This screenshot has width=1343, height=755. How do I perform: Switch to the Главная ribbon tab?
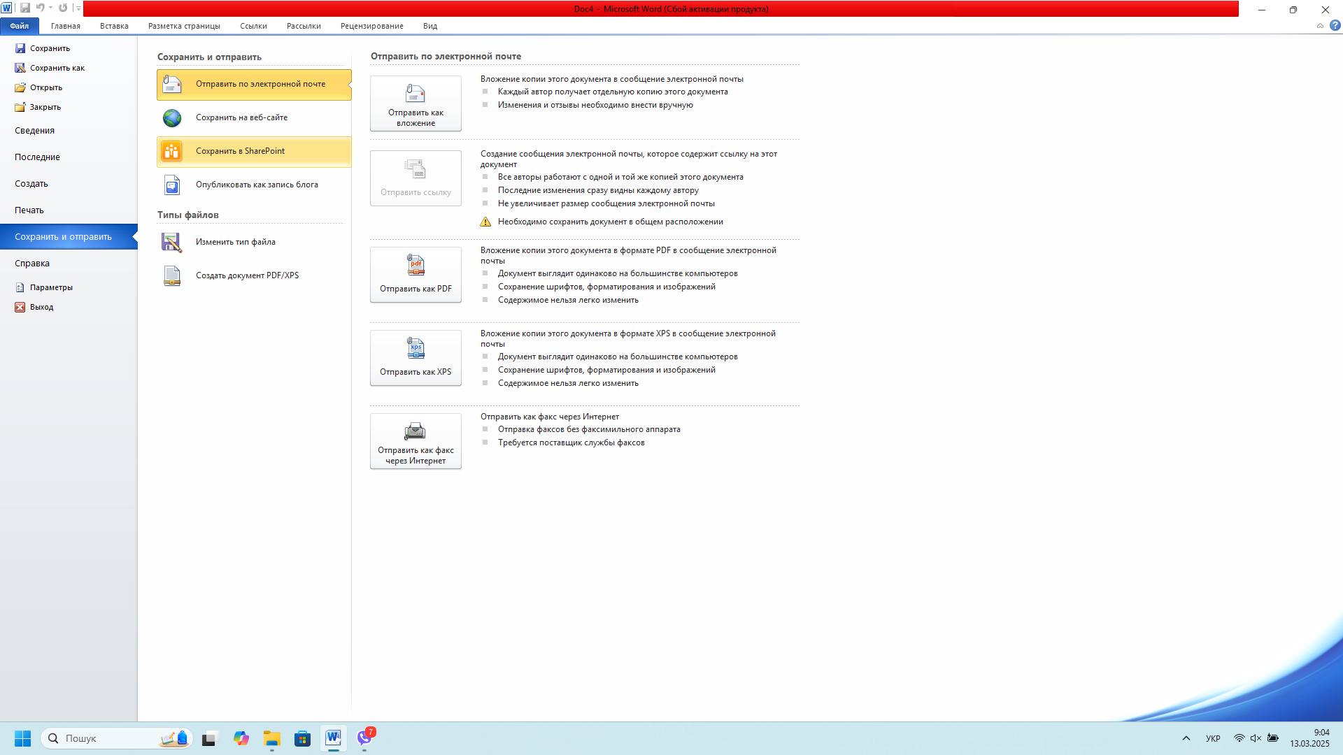[x=66, y=26]
